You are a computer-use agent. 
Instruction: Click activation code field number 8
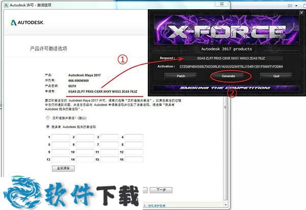[134, 144]
